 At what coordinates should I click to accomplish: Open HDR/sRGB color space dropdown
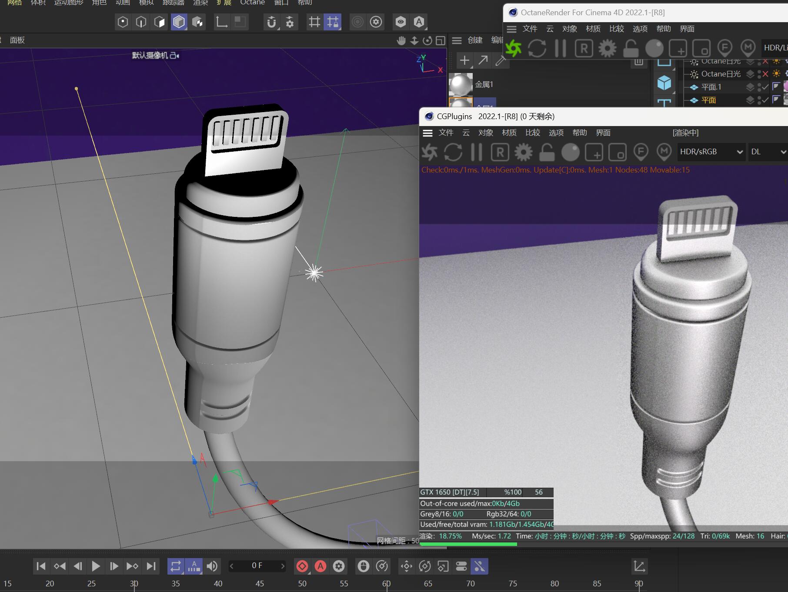click(711, 152)
